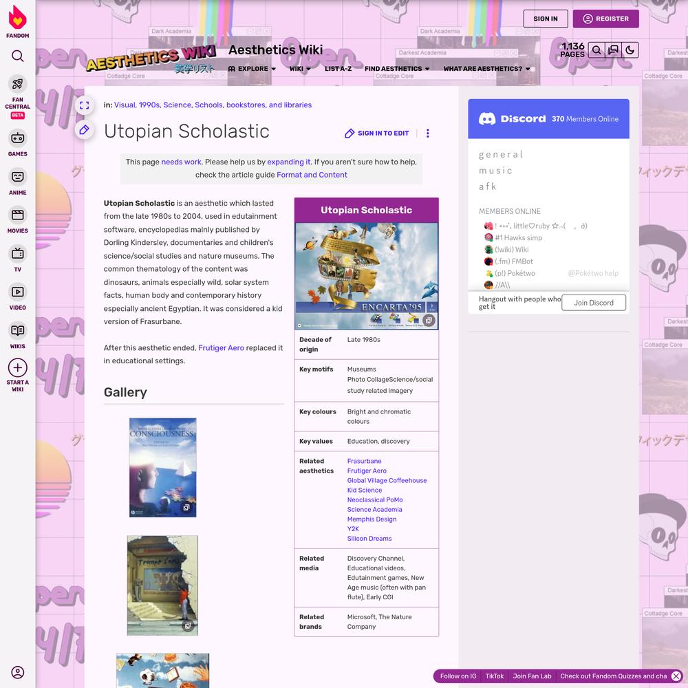Click the '1,136 Pages' counter

[x=572, y=50]
